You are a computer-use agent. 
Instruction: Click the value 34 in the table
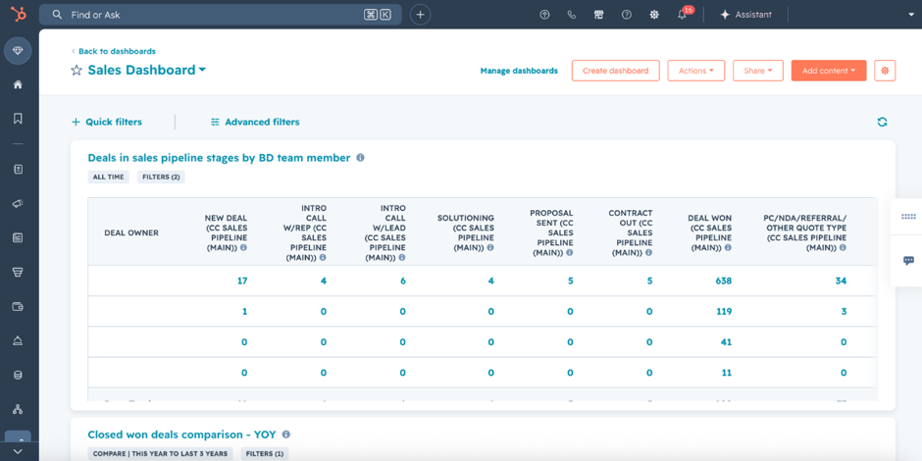point(842,282)
